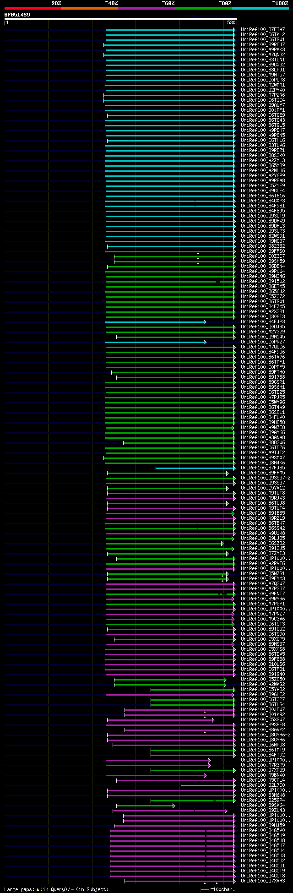
Task: Open hit UniRef100_C5YA32
Action: [263, 689]
